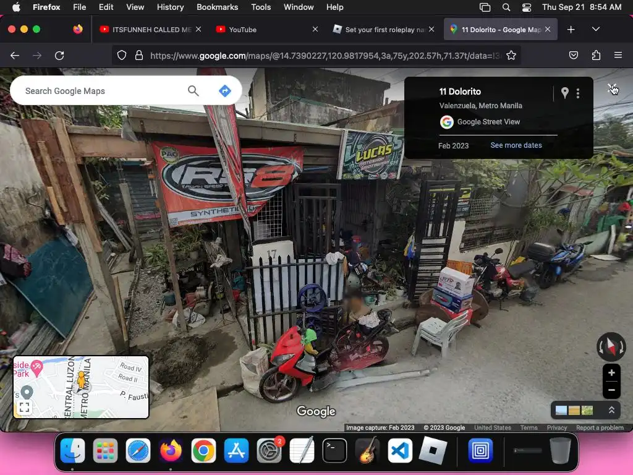Open TextEdit from the Dock
The width and height of the screenshot is (633, 475).
[x=302, y=450]
